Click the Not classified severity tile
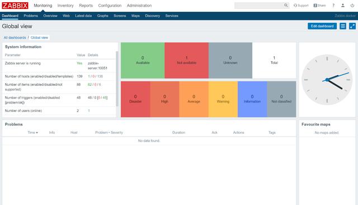Screen dimensions: 358x205 click(x=281, y=99)
